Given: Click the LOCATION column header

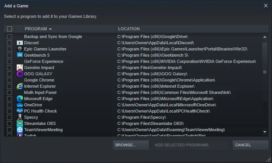Looking at the screenshot, I should click(192, 29).
